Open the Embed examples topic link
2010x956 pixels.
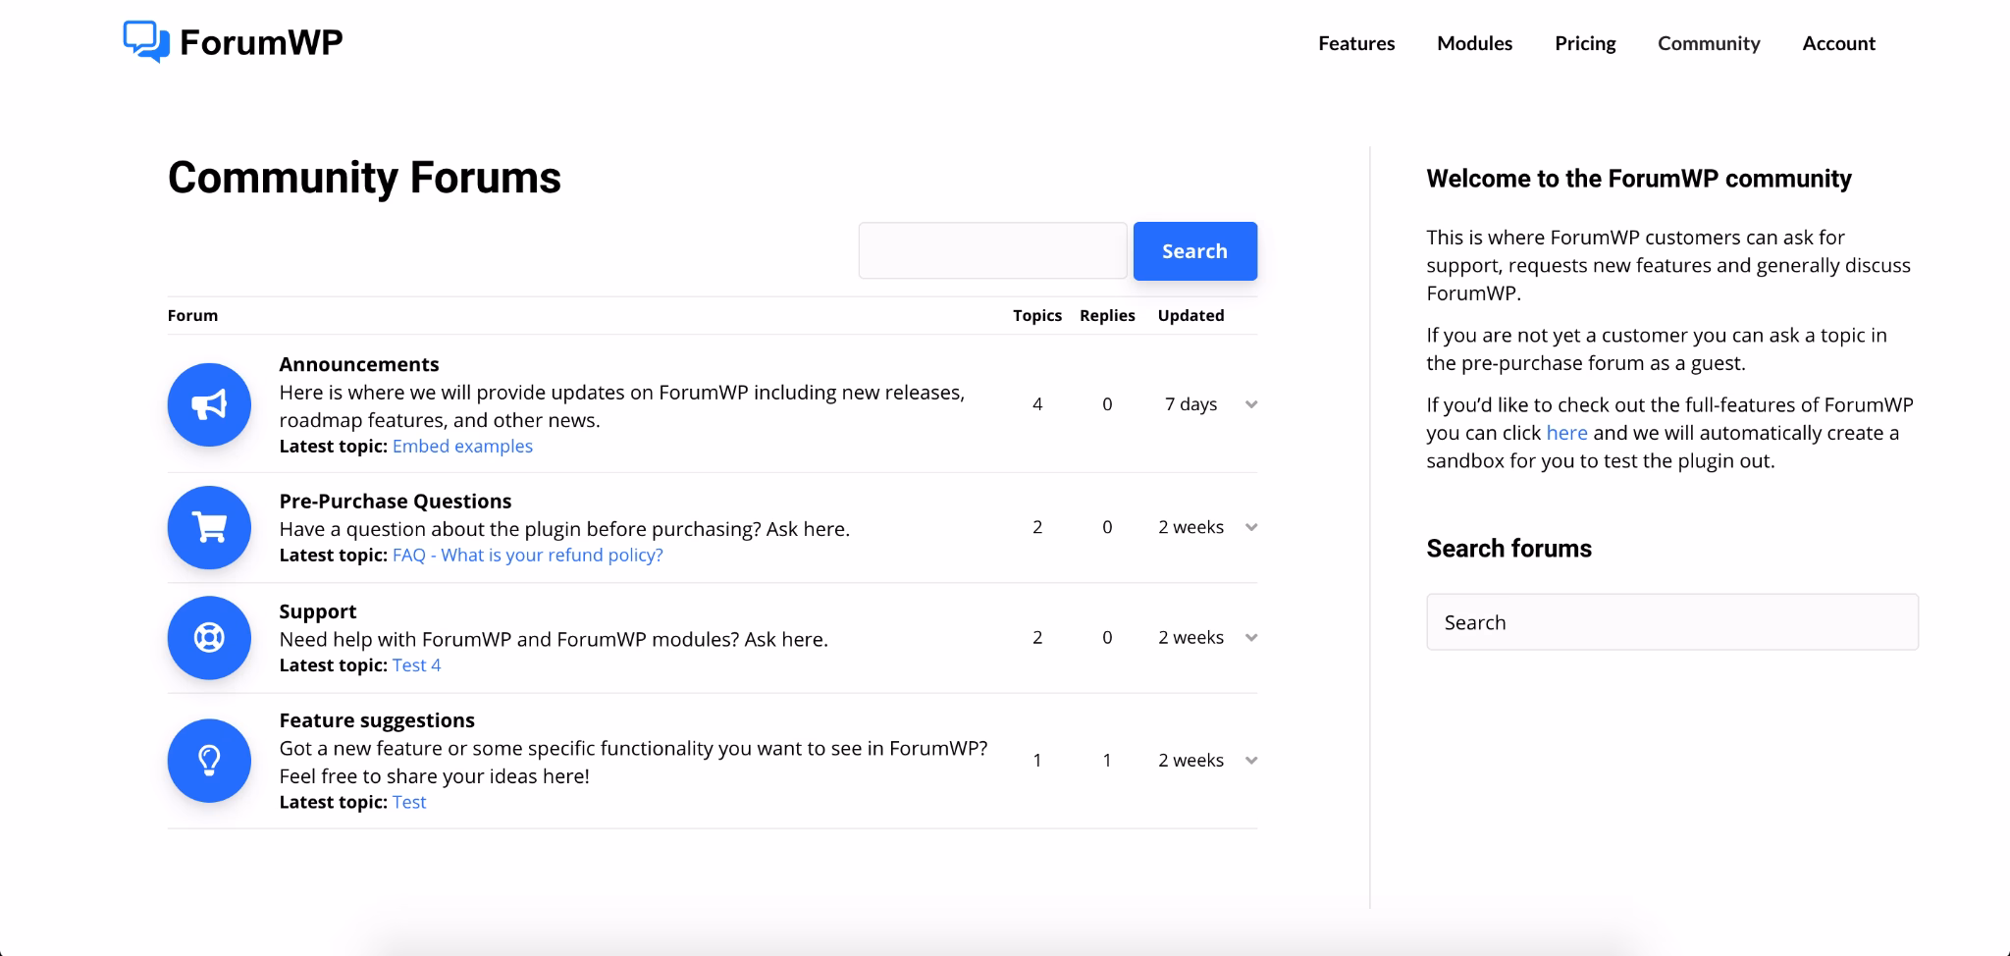(x=462, y=446)
